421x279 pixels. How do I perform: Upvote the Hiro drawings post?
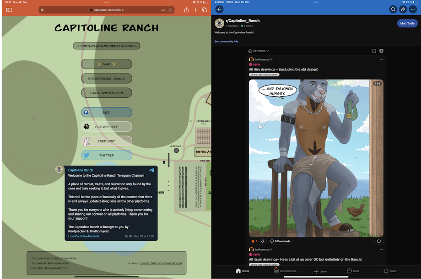coord(253,241)
